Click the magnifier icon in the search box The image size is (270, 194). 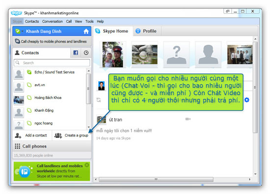[18, 63]
